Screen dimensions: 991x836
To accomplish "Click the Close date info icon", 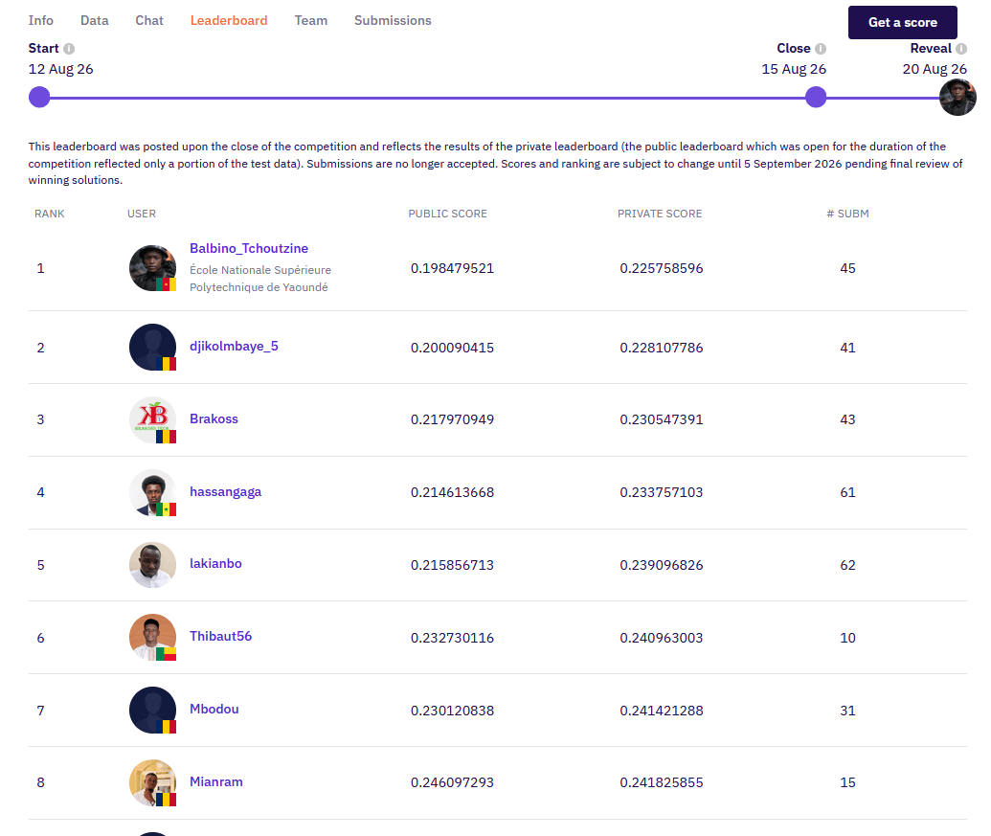I will click(821, 49).
